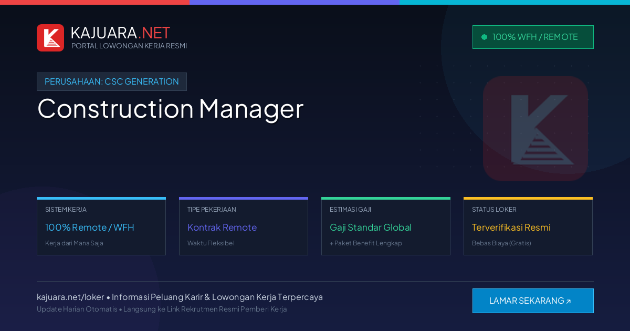Click the Kerja dari Mana Saja caption

[x=74, y=243]
